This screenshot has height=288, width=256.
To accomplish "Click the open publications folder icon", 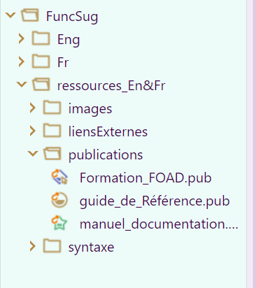I will [52, 154].
